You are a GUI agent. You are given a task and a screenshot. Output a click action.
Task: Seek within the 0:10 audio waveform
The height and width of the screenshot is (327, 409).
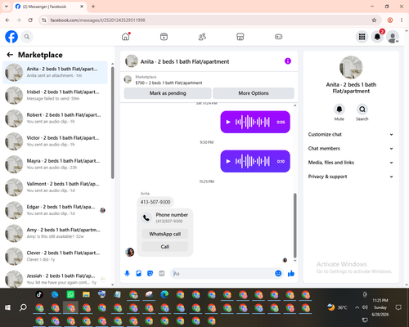pos(253,161)
